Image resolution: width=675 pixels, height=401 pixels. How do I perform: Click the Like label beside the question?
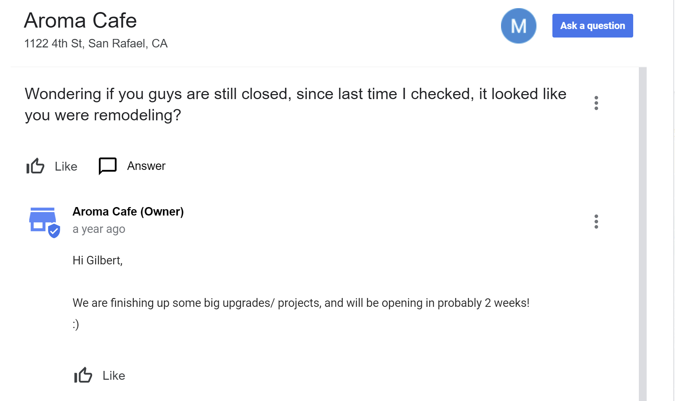point(66,166)
